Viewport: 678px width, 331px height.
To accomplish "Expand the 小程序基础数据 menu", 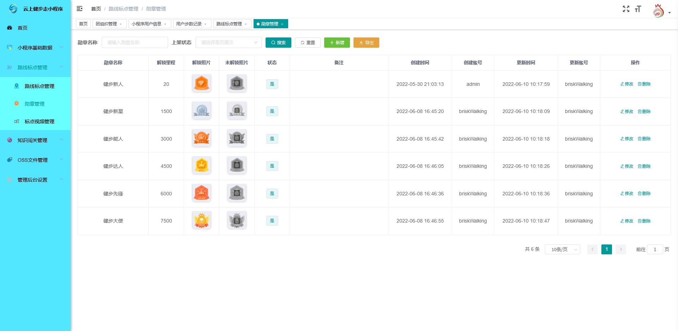I will [x=35, y=48].
